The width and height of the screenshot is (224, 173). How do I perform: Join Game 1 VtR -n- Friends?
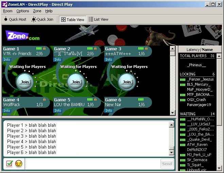(25, 82)
